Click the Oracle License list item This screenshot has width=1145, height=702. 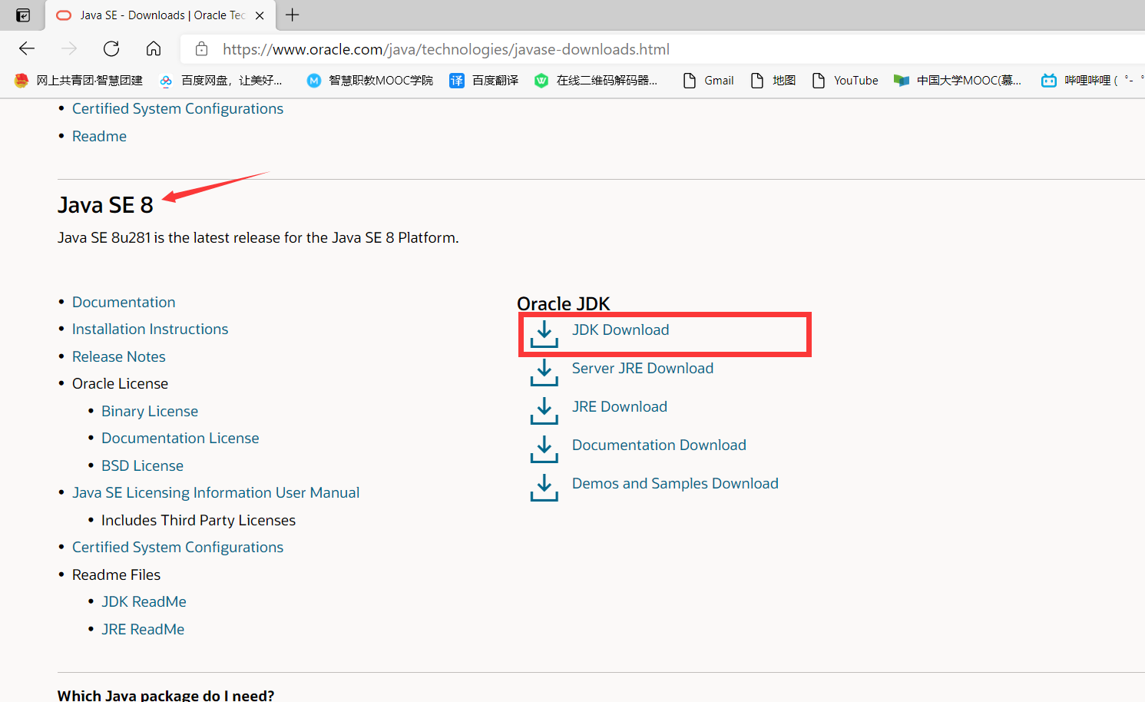[x=120, y=383]
